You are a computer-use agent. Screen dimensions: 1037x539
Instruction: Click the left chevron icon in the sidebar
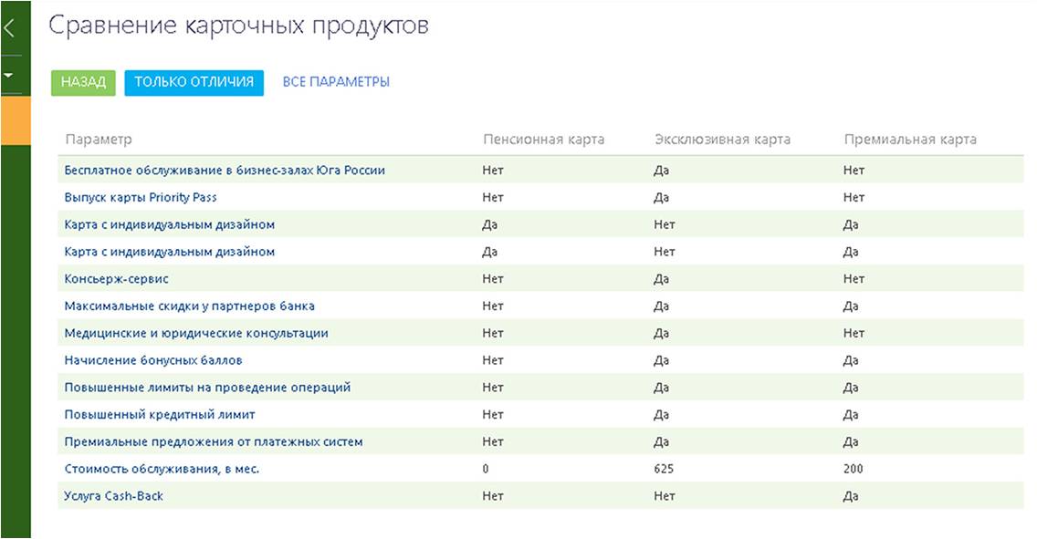tap(10, 28)
